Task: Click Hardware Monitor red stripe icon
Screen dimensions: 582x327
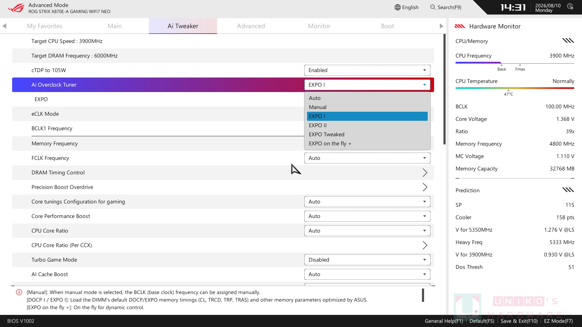Action: (x=460, y=26)
